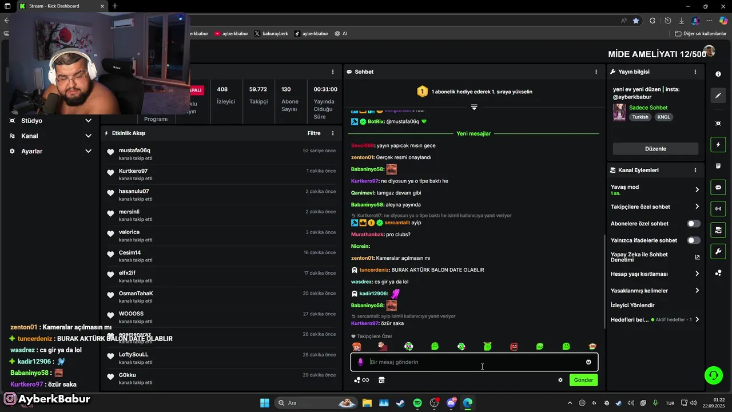The height and width of the screenshot is (412, 732).
Task: Open the chat settings gear icon
Action: pos(560,380)
